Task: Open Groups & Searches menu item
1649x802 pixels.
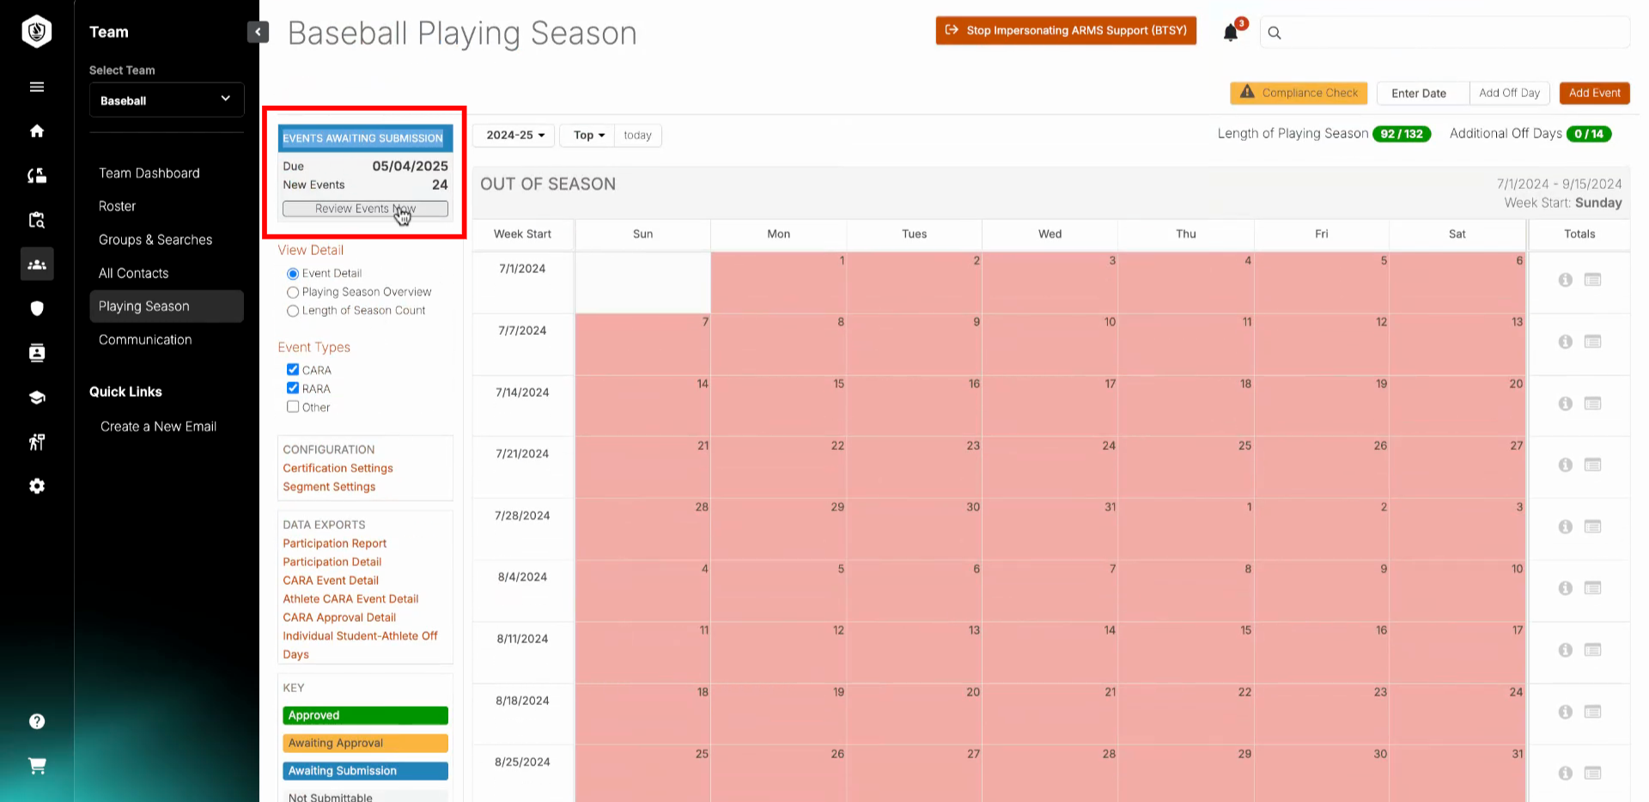Action: tap(155, 240)
